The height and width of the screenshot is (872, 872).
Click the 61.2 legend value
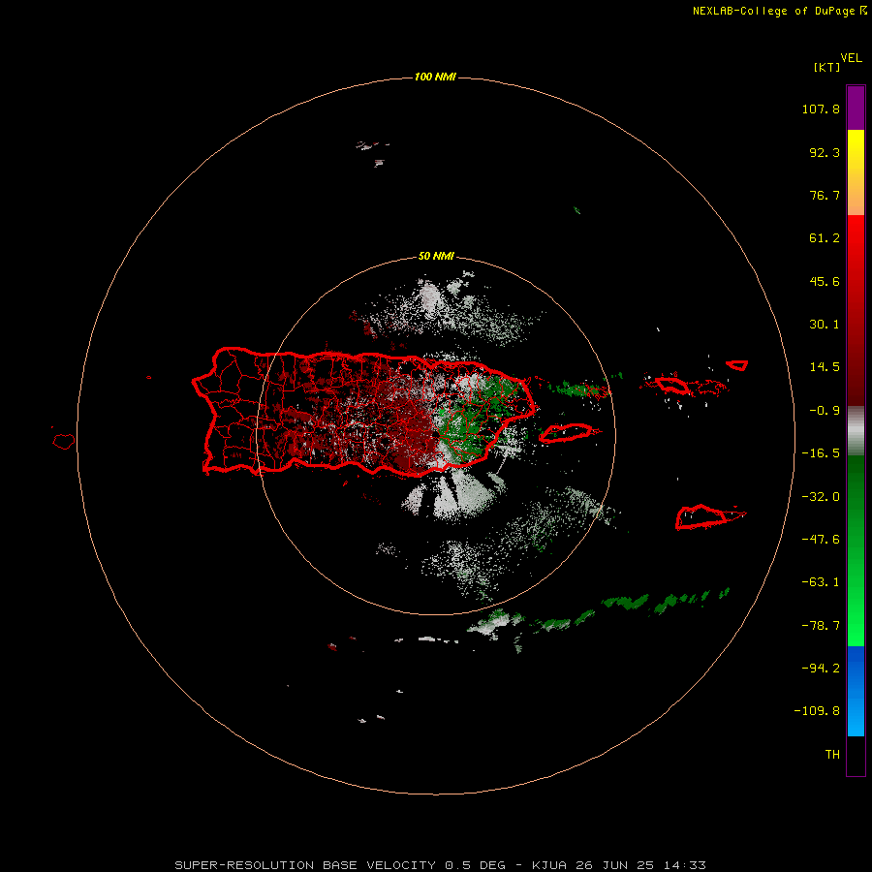tap(825, 238)
